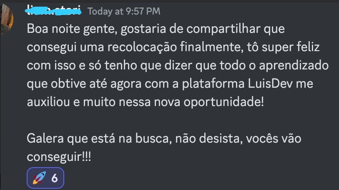
Task: Click the word "oportunidade!" ending the first paragraph
Action: tap(224, 102)
